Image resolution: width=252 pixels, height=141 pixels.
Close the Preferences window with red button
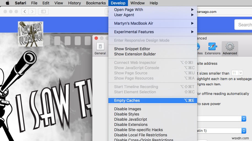pos(96,38)
